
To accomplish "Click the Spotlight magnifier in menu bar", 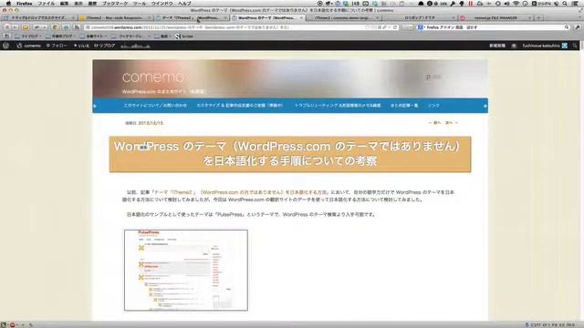I will point(565,4).
